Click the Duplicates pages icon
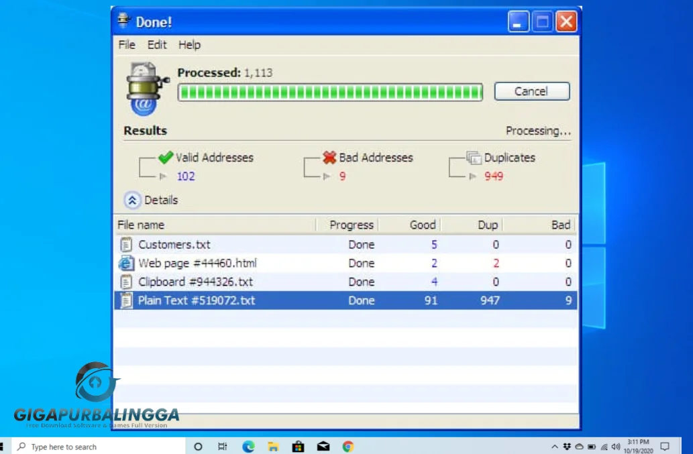Image resolution: width=693 pixels, height=454 pixels. point(474,157)
